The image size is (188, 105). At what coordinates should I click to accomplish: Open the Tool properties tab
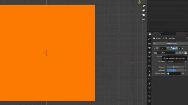click(x=149, y=39)
